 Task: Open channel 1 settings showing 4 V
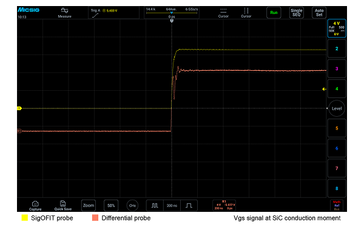(337, 28)
